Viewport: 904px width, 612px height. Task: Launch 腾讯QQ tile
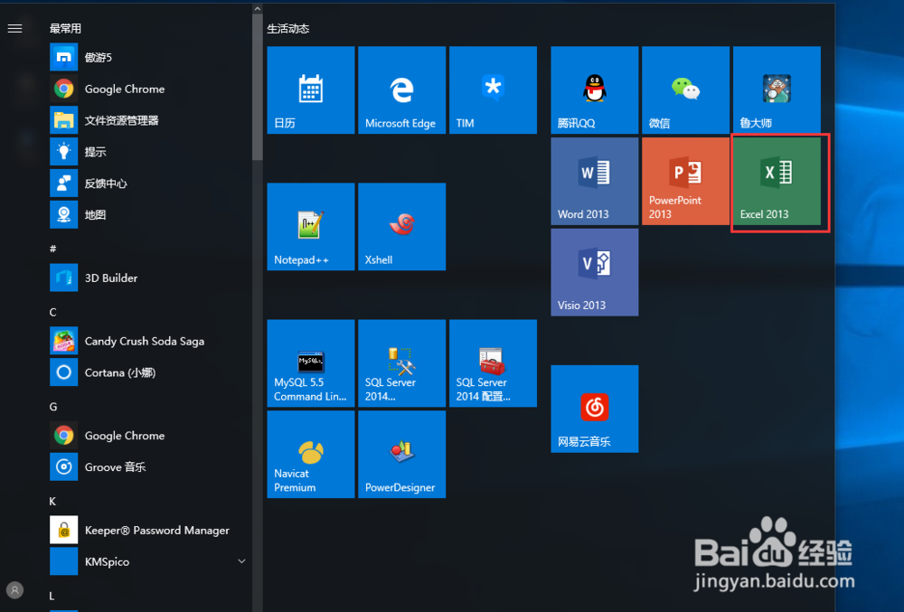pos(595,89)
